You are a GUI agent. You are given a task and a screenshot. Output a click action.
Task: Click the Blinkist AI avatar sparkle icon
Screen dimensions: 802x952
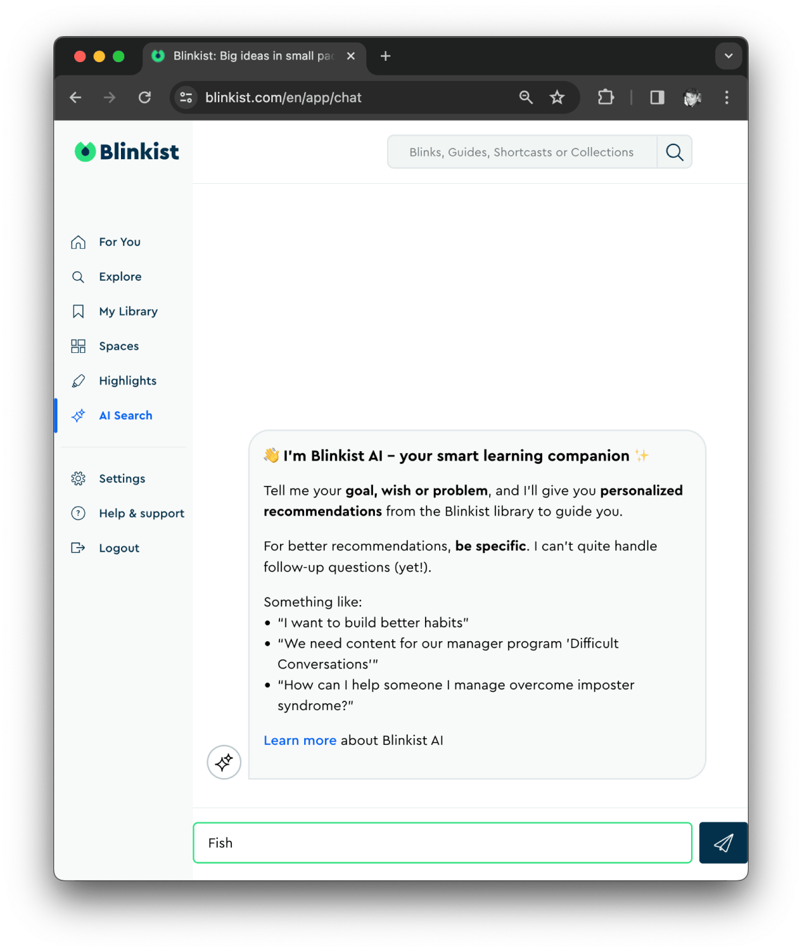coord(224,762)
